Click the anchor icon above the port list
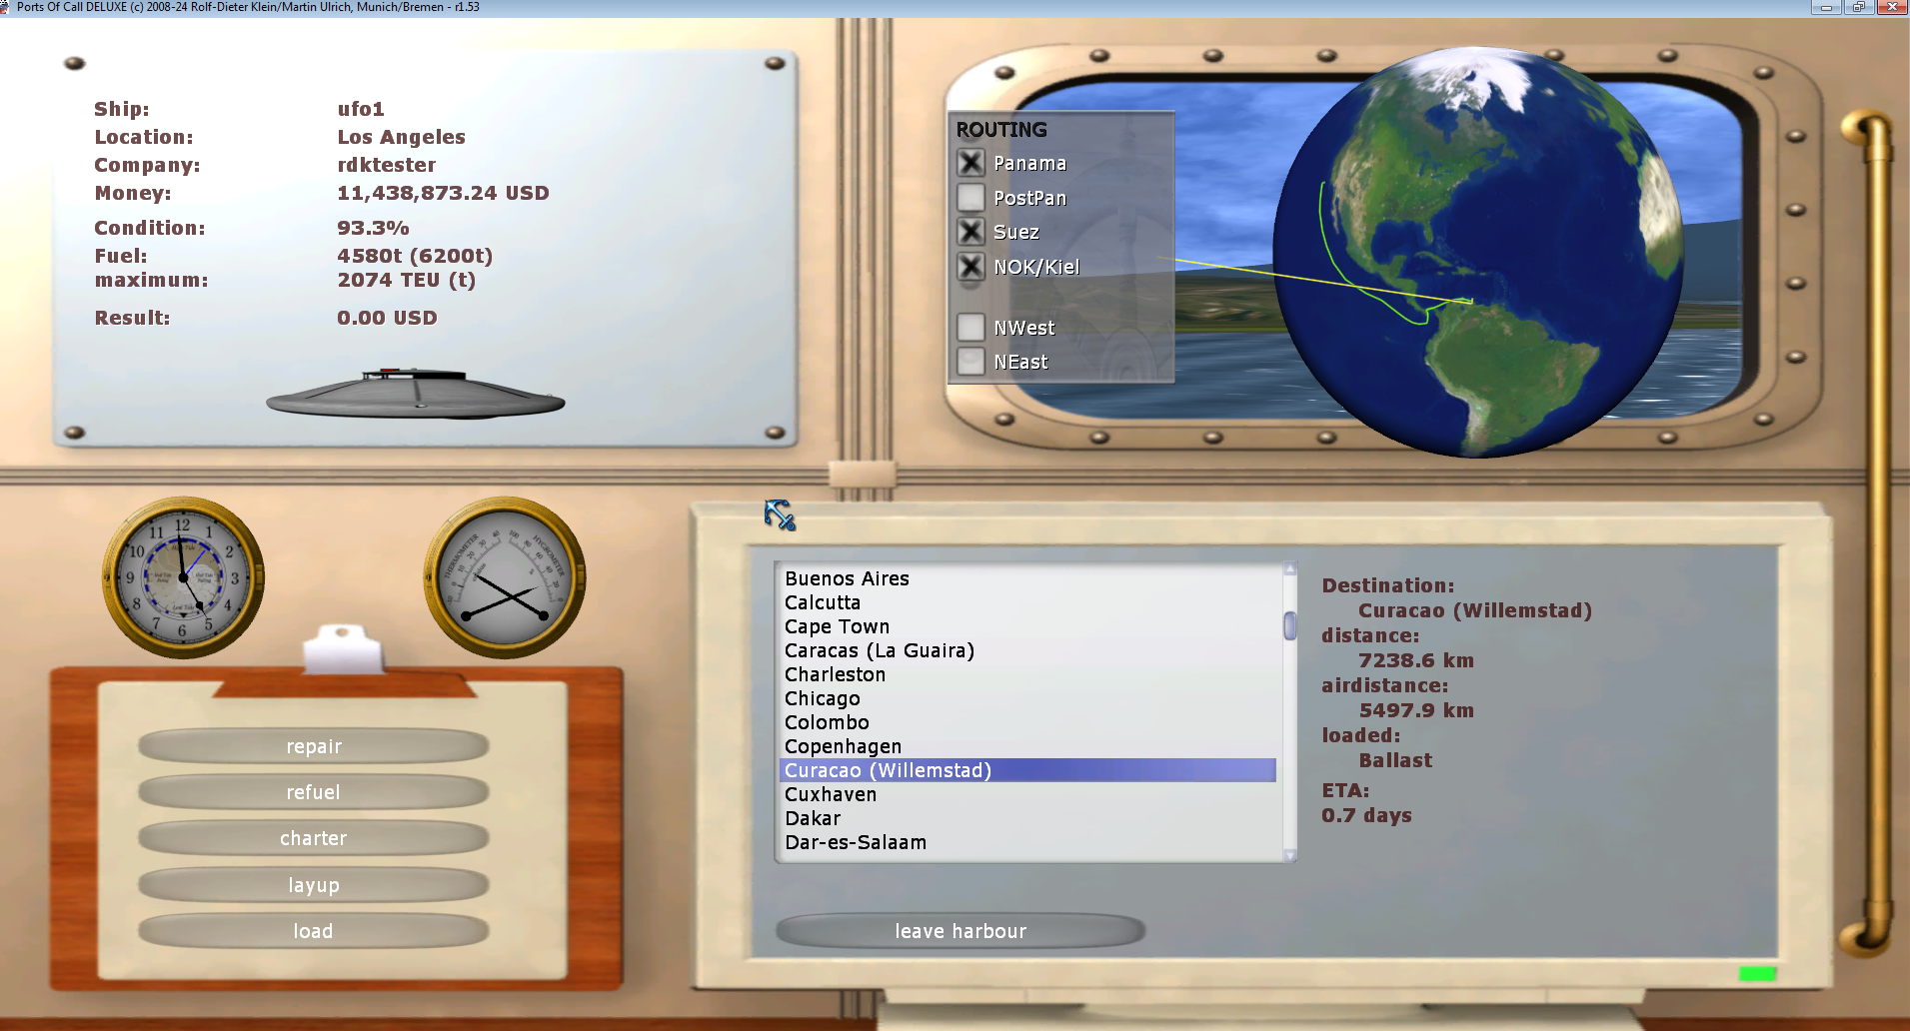The image size is (1910, 1031). (x=780, y=515)
